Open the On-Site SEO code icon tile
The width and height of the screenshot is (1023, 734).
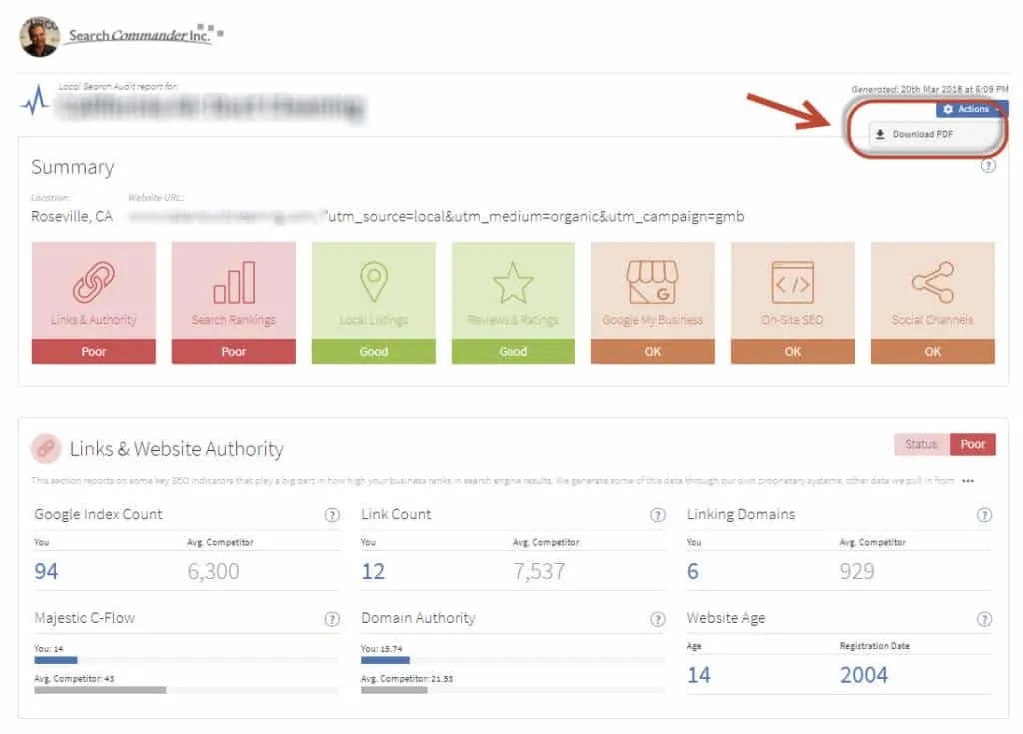793,283
